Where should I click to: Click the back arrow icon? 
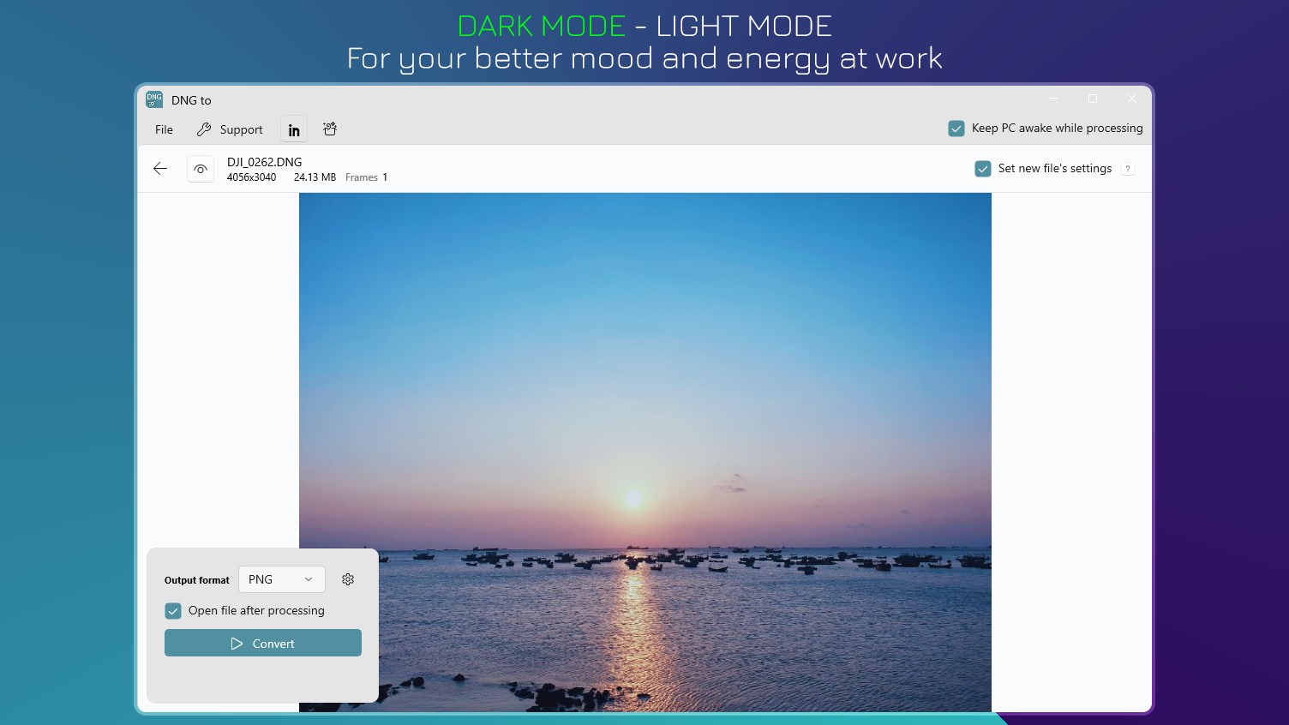160,169
